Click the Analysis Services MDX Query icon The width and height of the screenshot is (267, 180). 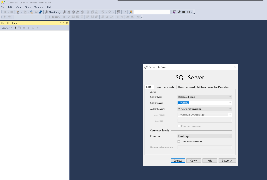[x=69, y=12]
